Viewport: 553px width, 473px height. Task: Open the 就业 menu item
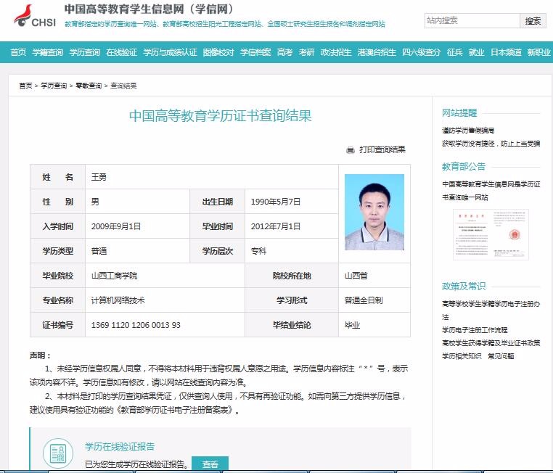[x=477, y=52]
